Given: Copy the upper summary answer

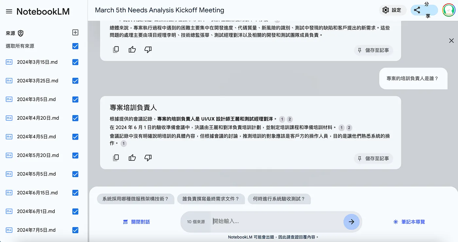Looking at the screenshot, I should [116, 50].
